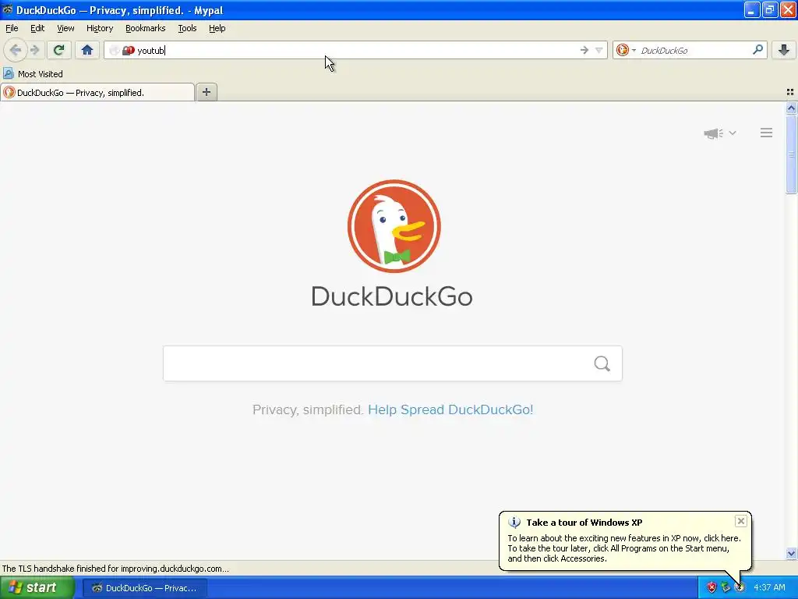The width and height of the screenshot is (798, 599).
Task: Click the vertical scrollbar thumb
Action: [x=791, y=154]
